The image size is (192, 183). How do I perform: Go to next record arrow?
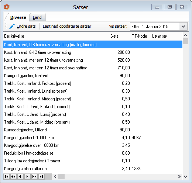coord(27,177)
